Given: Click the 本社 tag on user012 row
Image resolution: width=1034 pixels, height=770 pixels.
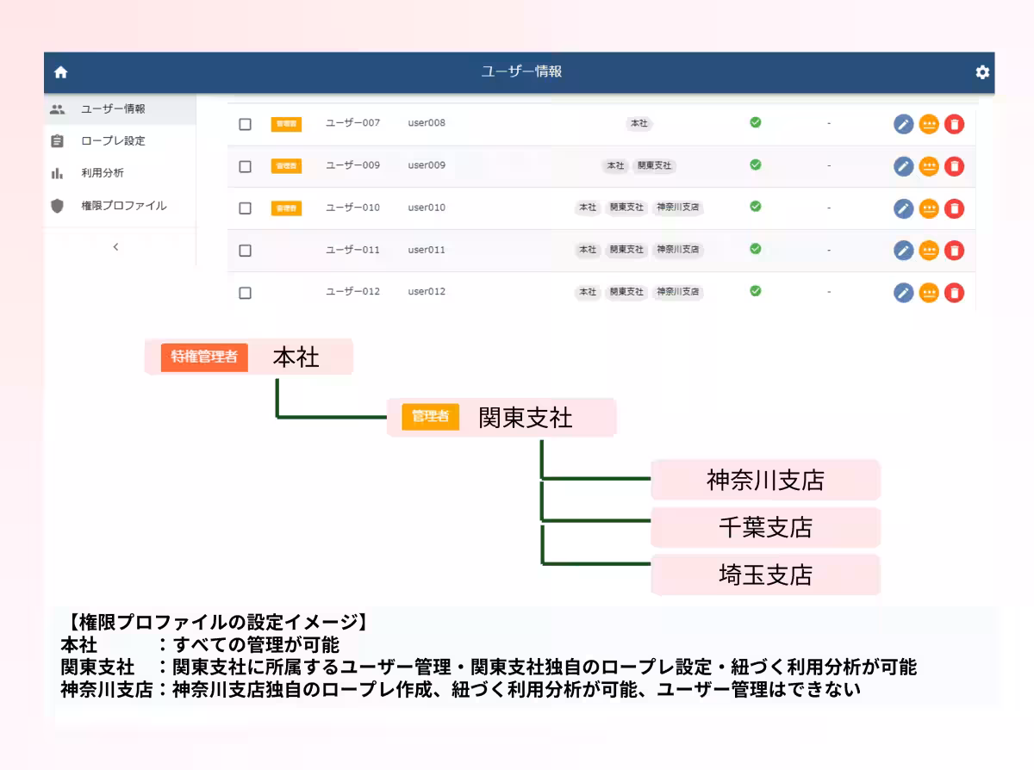Looking at the screenshot, I should click(588, 292).
